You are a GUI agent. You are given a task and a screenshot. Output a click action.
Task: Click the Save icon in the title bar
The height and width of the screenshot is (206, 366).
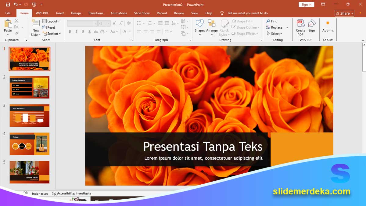8,5
